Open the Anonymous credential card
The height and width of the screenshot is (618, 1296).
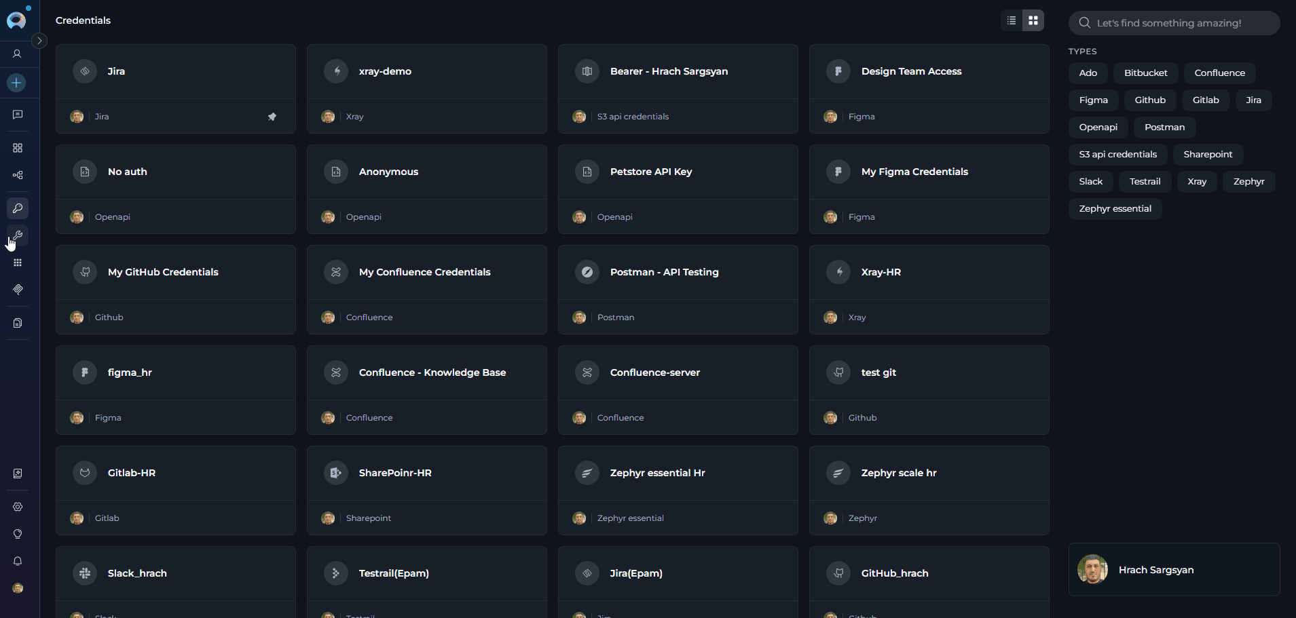(x=427, y=189)
